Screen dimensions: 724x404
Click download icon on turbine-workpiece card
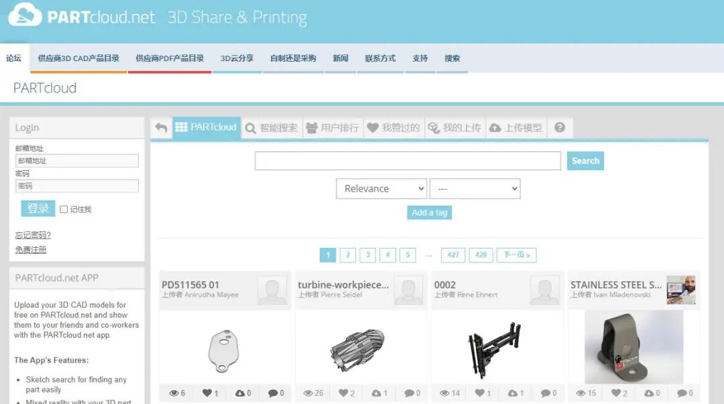[377, 393]
